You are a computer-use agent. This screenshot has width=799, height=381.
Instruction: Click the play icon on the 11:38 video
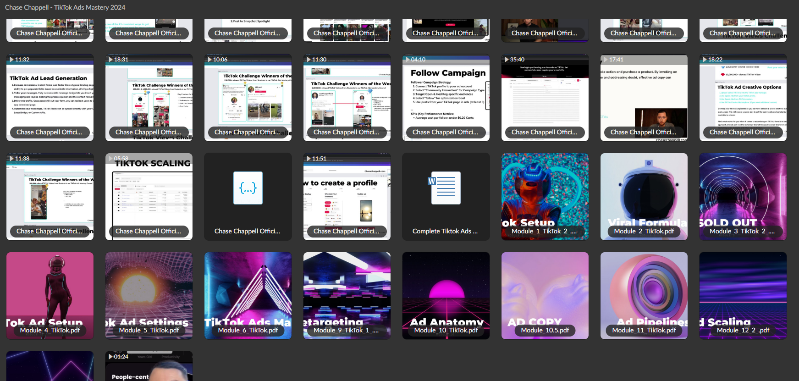click(11, 159)
